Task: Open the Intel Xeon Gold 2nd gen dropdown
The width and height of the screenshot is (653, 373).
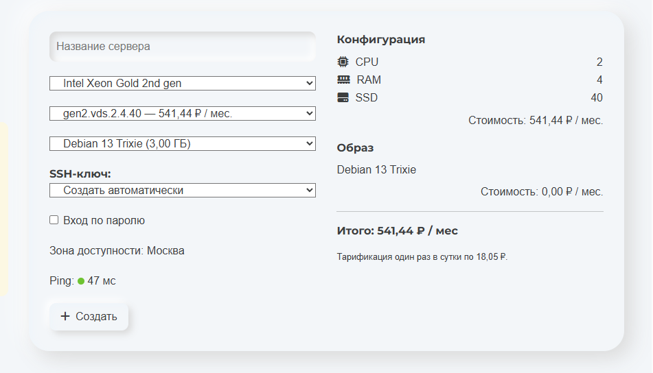Action: coord(183,83)
